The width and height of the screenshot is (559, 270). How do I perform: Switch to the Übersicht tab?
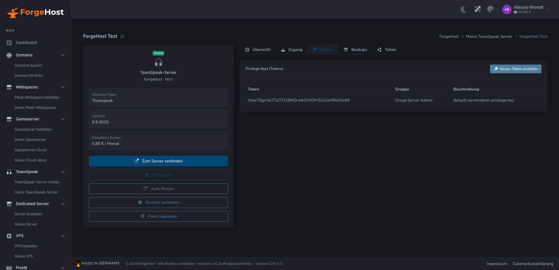point(258,50)
